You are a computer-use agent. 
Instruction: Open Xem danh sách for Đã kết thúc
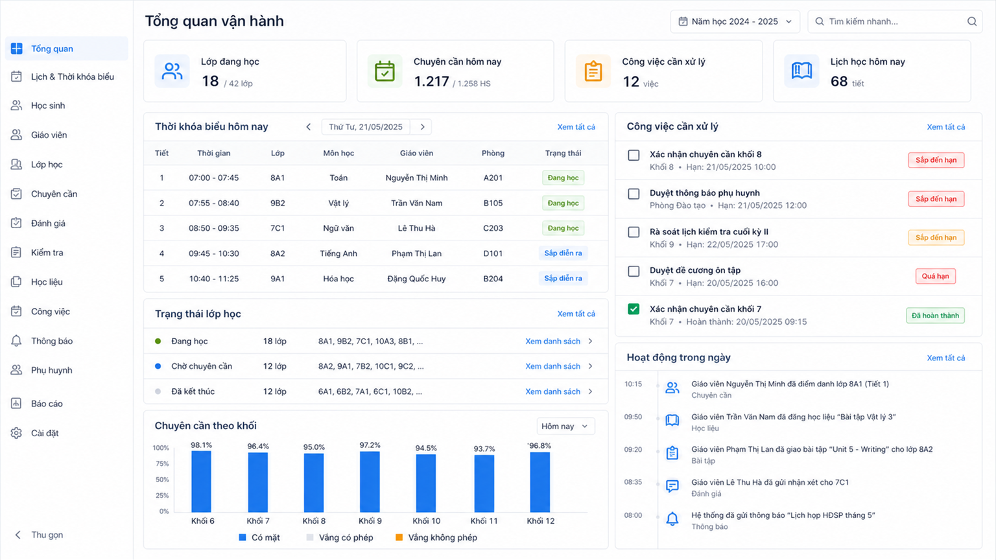click(x=552, y=391)
